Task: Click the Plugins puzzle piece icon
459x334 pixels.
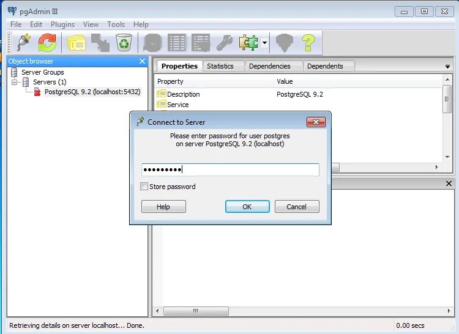Action: tap(248, 43)
